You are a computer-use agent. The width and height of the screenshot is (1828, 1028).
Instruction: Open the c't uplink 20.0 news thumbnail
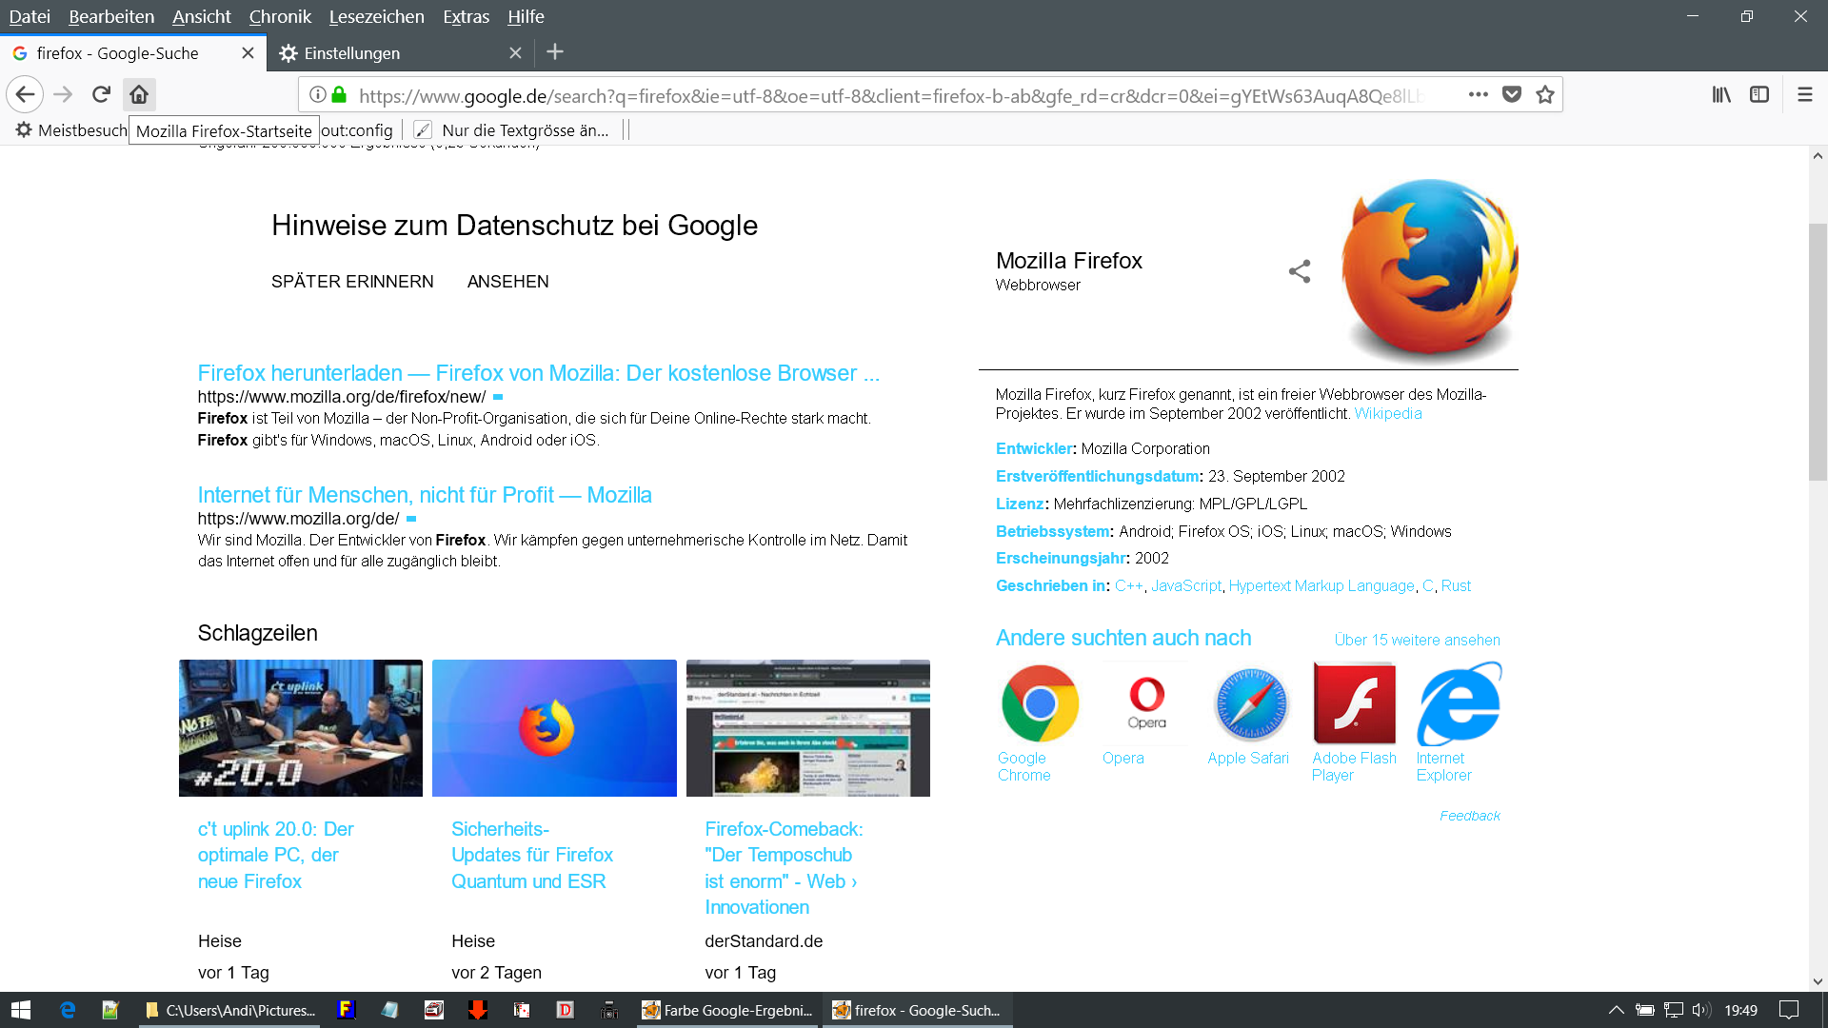click(x=301, y=728)
